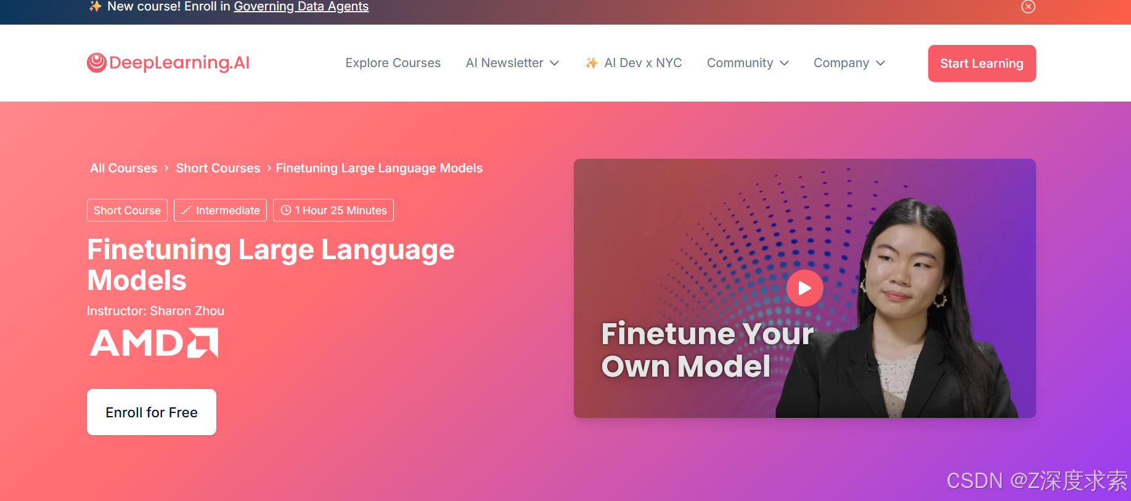Expand the AI Newsletter dropdown chevron
The width and height of the screenshot is (1131, 501).
(x=554, y=63)
